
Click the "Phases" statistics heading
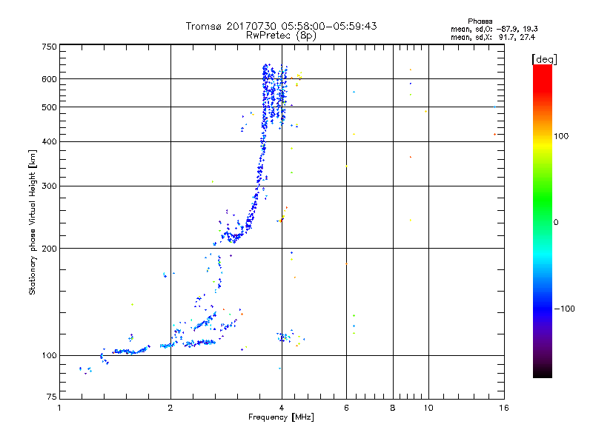480,21
